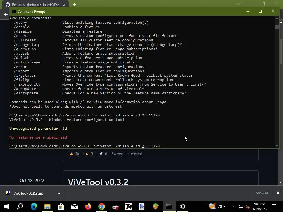
Task: Click Show all downloads
Action: click(x=262, y=193)
